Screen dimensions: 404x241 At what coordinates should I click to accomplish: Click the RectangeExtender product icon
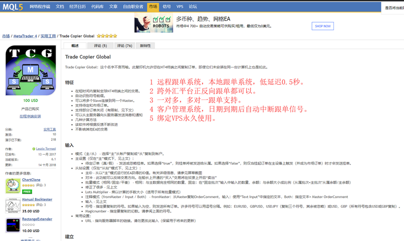(x=13, y=225)
